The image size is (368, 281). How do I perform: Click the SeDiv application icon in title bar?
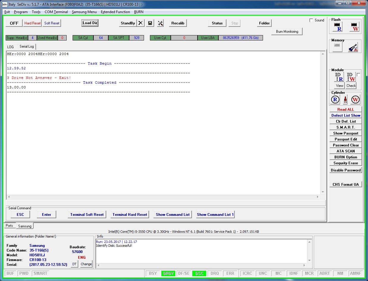tap(5, 4)
